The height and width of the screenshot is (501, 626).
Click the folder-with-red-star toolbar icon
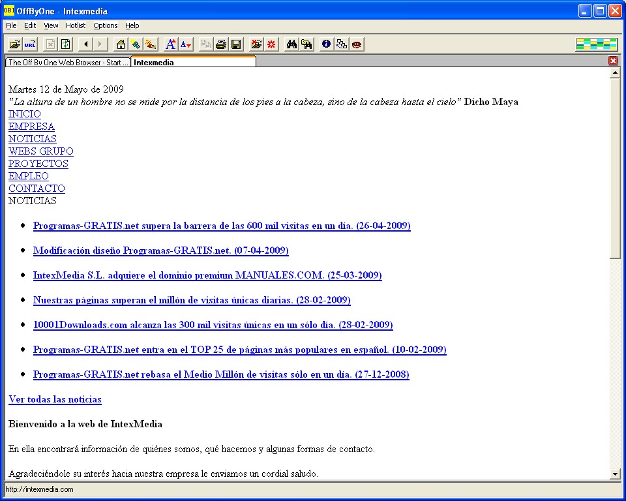click(x=256, y=44)
